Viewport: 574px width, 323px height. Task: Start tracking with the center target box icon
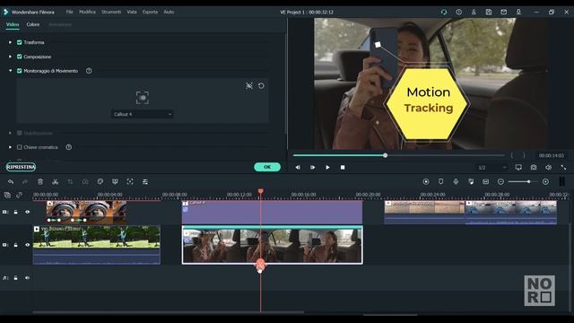tap(143, 98)
